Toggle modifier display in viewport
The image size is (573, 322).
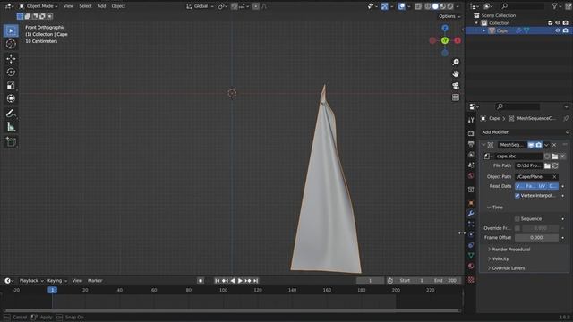(531, 145)
